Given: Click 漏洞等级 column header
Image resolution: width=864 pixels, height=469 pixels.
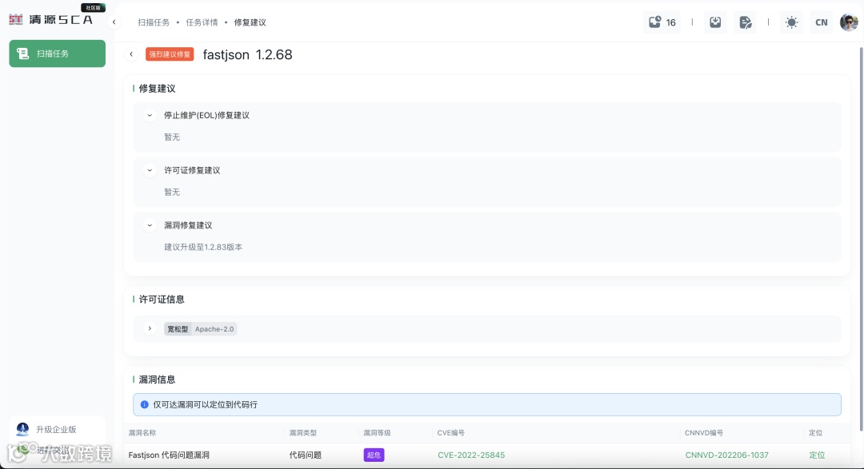Looking at the screenshot, I should coord(377,433).
